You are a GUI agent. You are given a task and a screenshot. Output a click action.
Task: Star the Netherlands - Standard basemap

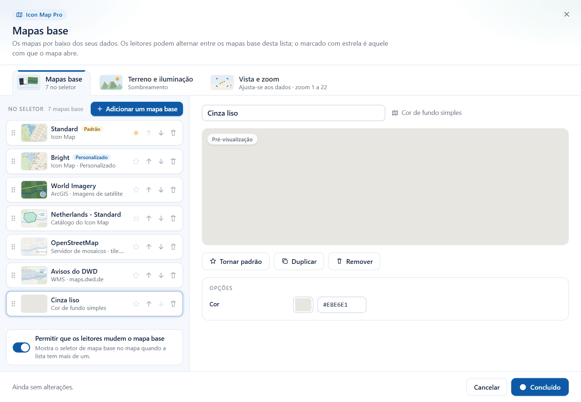coord(136,218)
